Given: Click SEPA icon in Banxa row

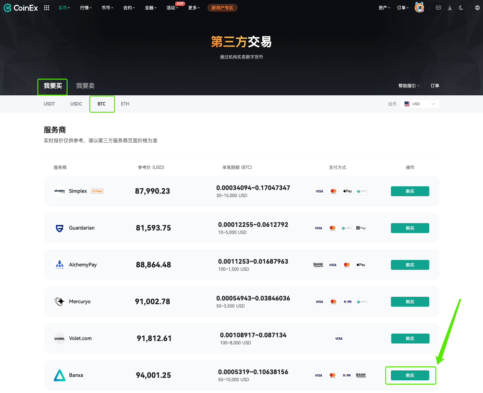Looking at the screenshot, I should pos(347,375).
